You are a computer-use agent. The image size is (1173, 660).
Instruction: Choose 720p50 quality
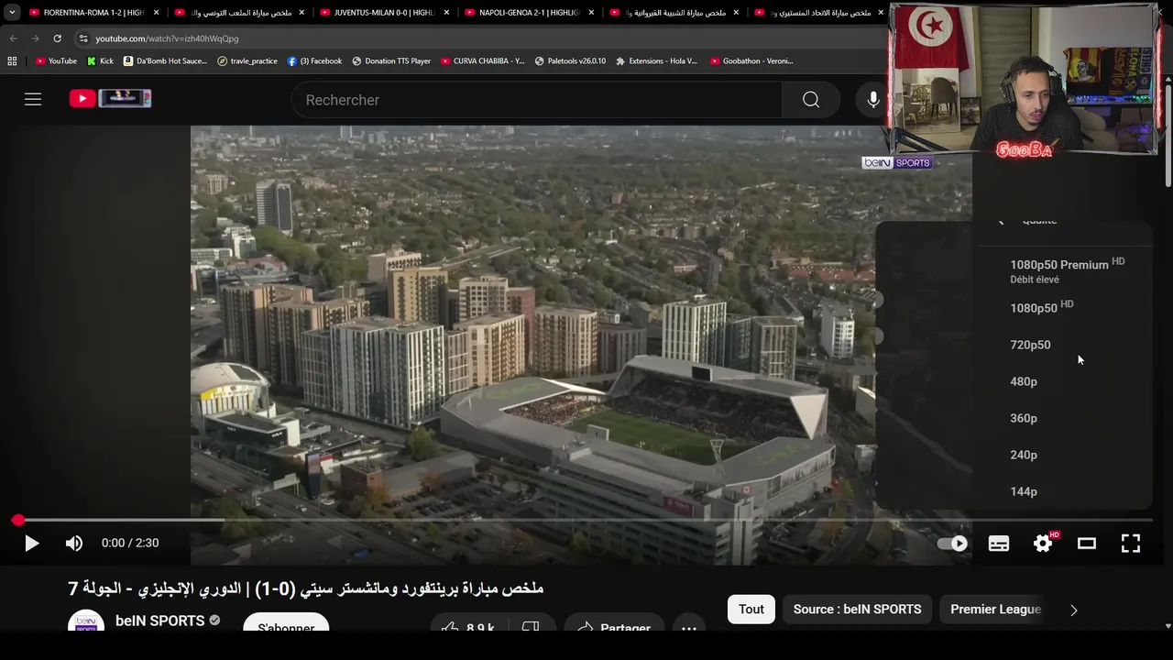[1065, 345]
